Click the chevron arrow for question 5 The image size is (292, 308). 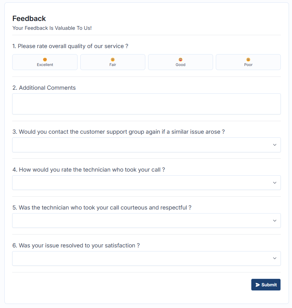coord(275,221)
